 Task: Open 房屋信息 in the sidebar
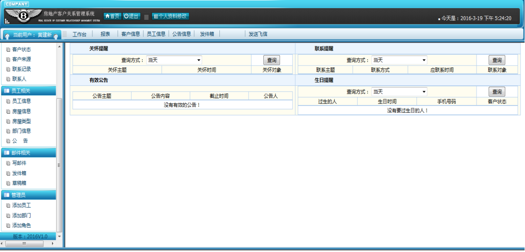(x=21, y=111)
